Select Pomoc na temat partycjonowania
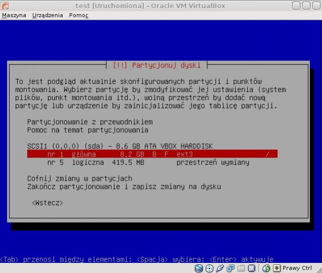This screenshot has height=273, width=322. pyautogui.click(x=87, y=130)
